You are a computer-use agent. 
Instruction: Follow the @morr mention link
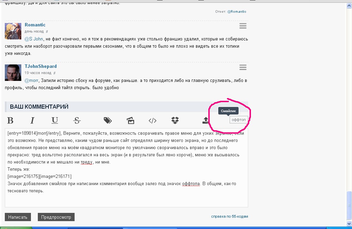(31, 81)
